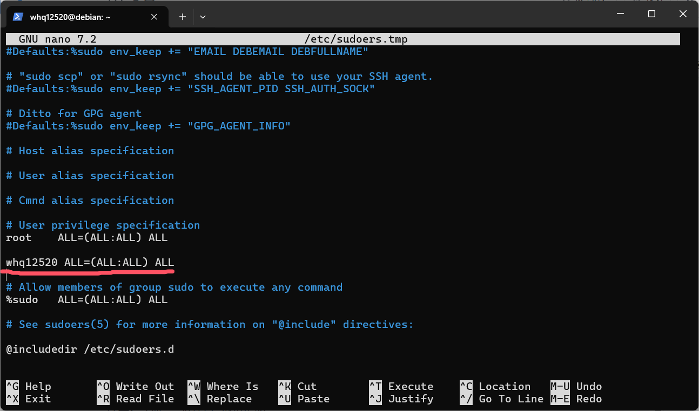Click the ^G Help shortcut

[29, 386]
